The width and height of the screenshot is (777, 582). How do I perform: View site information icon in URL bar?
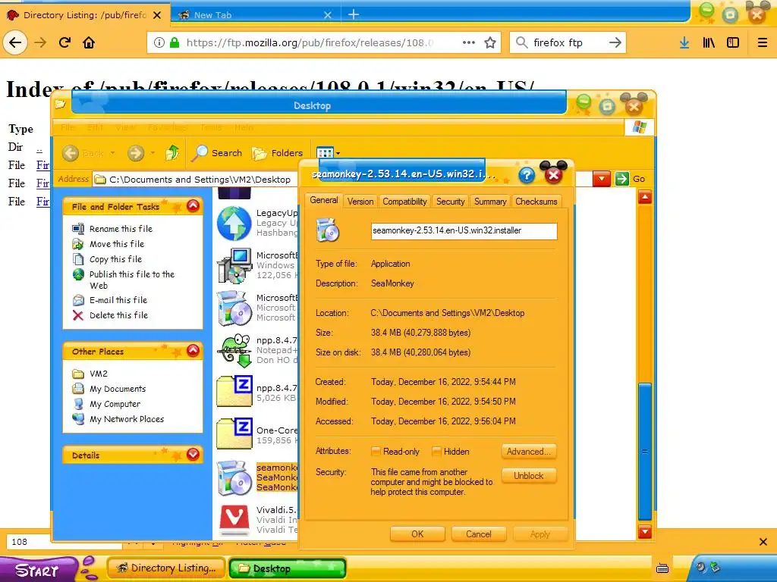point(159,42)
